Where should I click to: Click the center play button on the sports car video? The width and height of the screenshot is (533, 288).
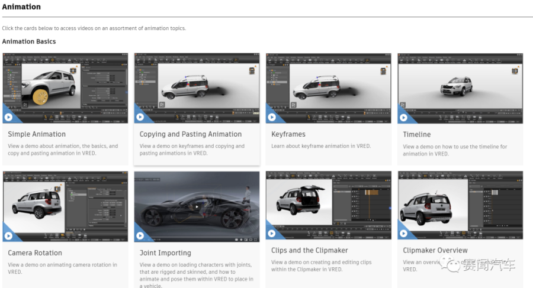pyautogui.click(x=197, y=207)
